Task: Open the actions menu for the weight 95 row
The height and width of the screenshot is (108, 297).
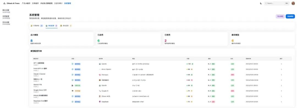Action: tap(281, 85)
